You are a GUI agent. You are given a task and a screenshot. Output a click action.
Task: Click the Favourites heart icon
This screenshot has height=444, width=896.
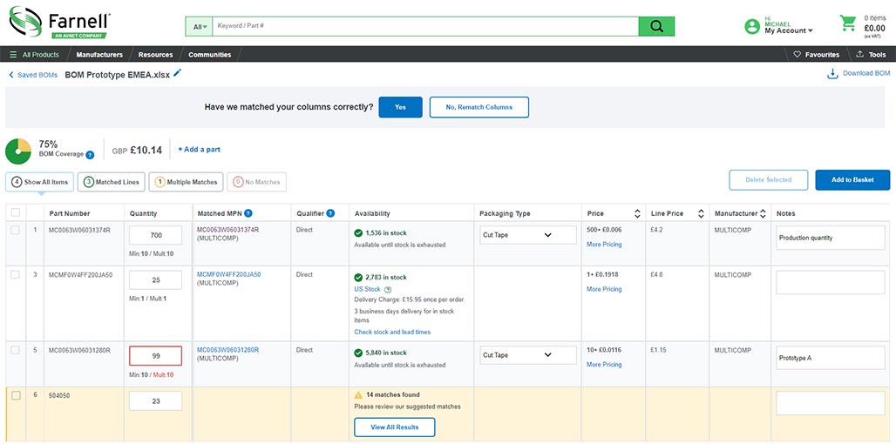tap(798, 55)
